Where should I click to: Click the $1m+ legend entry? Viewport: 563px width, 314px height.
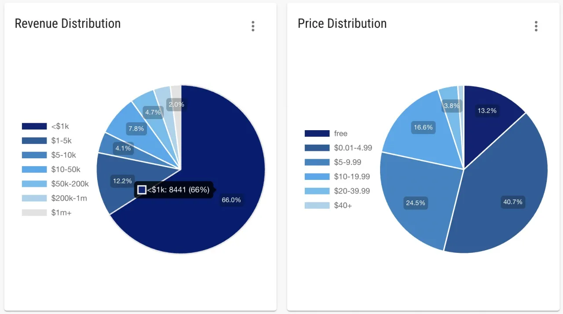[x=48, y=212]
